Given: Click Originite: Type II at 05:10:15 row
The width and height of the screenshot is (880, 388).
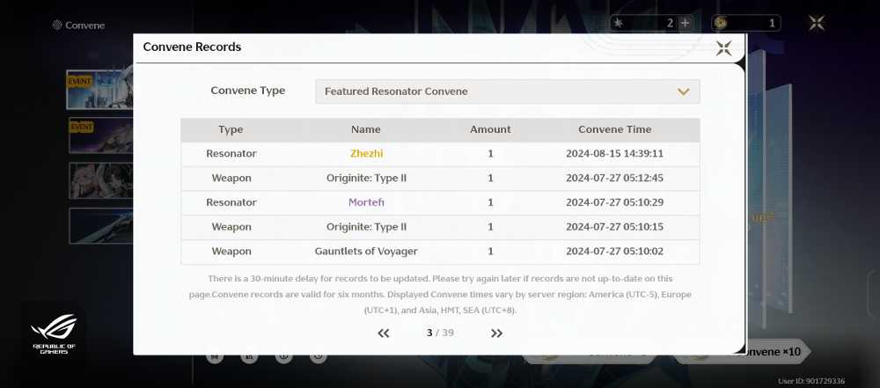Looking at the screenshot, I should 366,227.
